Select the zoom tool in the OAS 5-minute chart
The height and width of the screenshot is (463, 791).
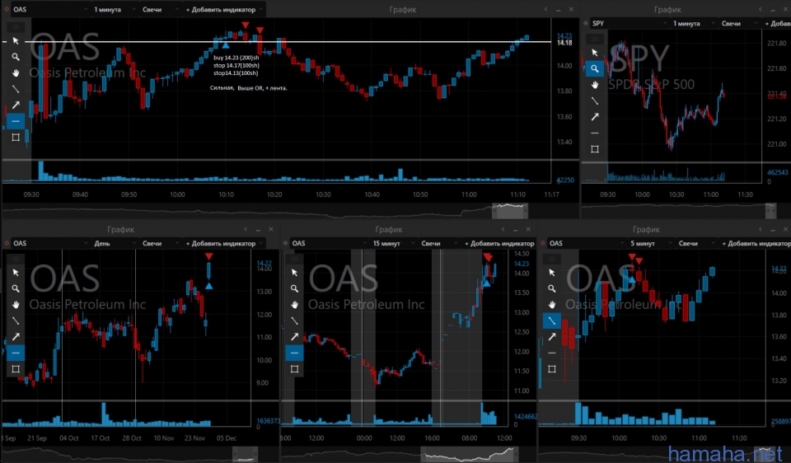[x=552, y=288]
